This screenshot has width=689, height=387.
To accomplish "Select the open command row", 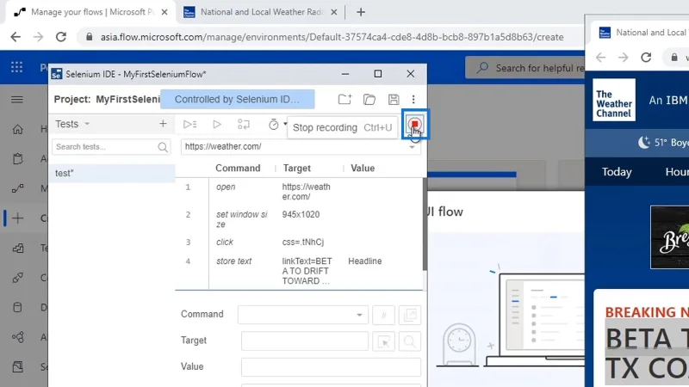I will click(300, 192).
